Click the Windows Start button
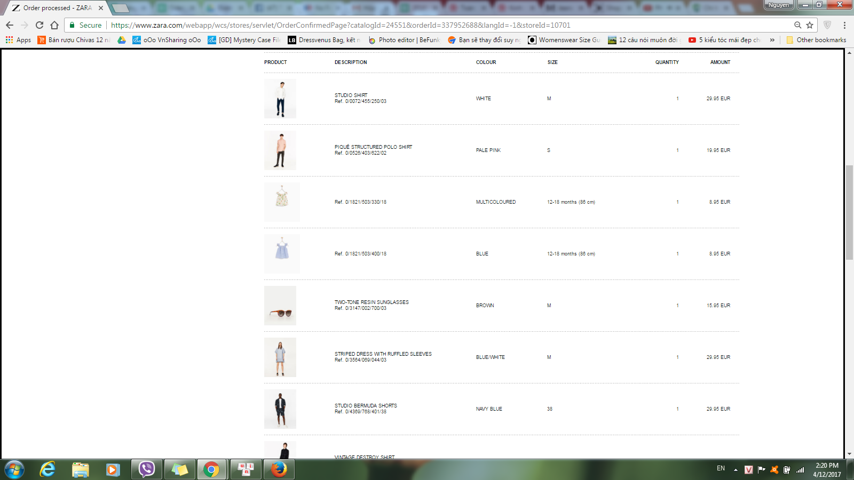 click(14, 469)
